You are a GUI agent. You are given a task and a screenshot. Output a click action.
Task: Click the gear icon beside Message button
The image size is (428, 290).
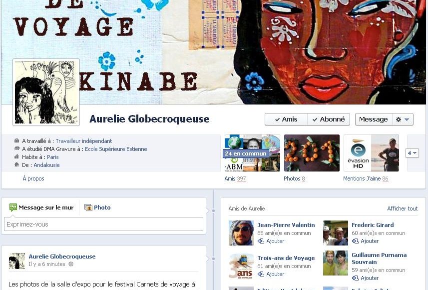[x=399, y=119]
